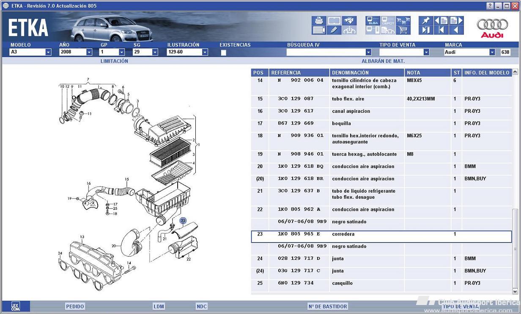Open the MARCA dropdown showing Audi
Image resolution: width=521 pixels, height=314 pixels.
pos(492,52)
